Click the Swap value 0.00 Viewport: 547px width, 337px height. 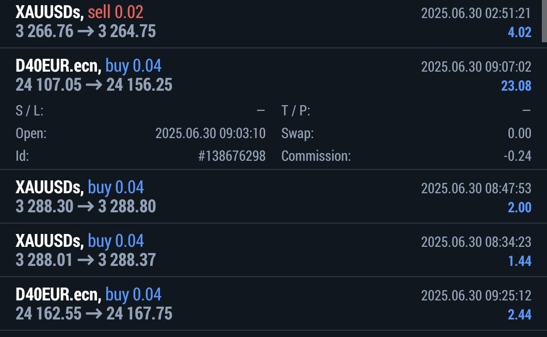point(519,133)
